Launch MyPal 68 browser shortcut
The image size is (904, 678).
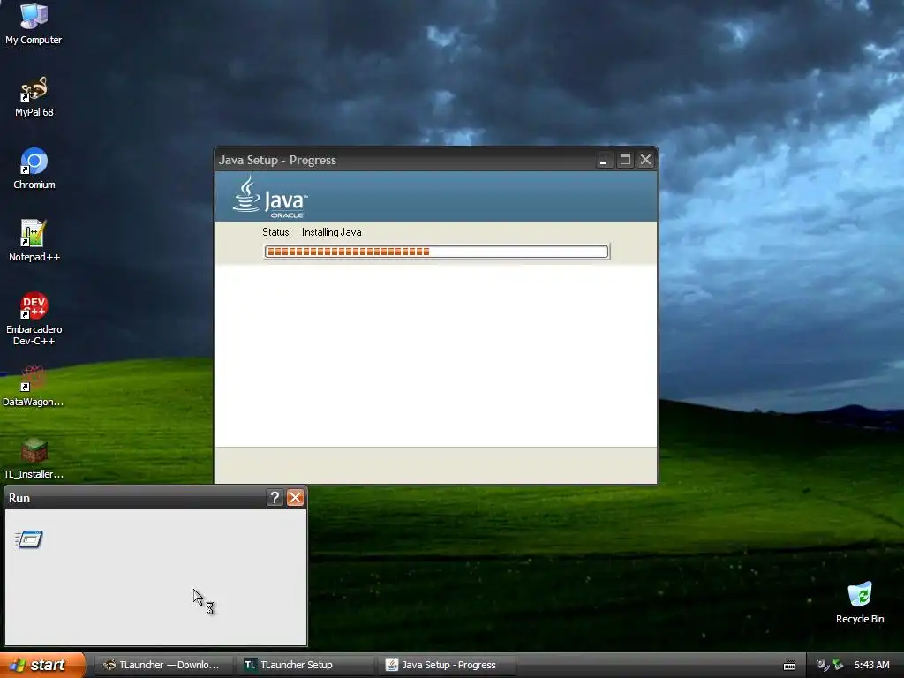(34, 96)
